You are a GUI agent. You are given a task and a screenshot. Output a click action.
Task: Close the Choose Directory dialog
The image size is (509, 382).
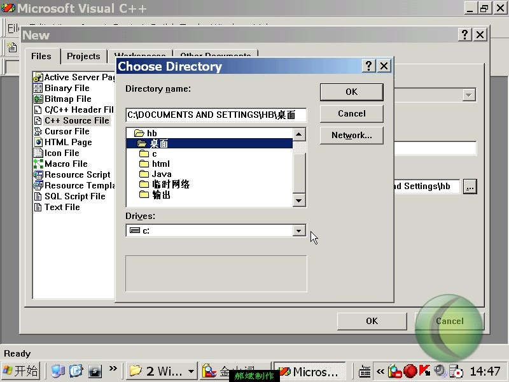tap(384, 66)
